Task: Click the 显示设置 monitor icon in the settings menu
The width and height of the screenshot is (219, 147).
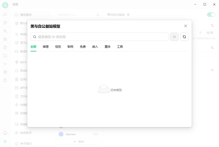Action: (17, 43)
